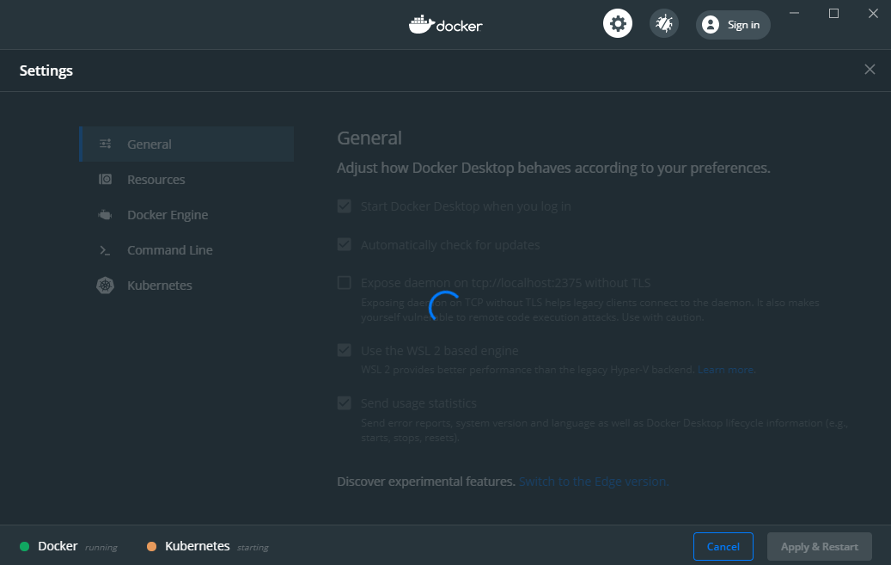The height and width of the screenshot is (565, 891).
Task: Click the user avatar icon beside Sign in
Action: (x=711, y=24)
